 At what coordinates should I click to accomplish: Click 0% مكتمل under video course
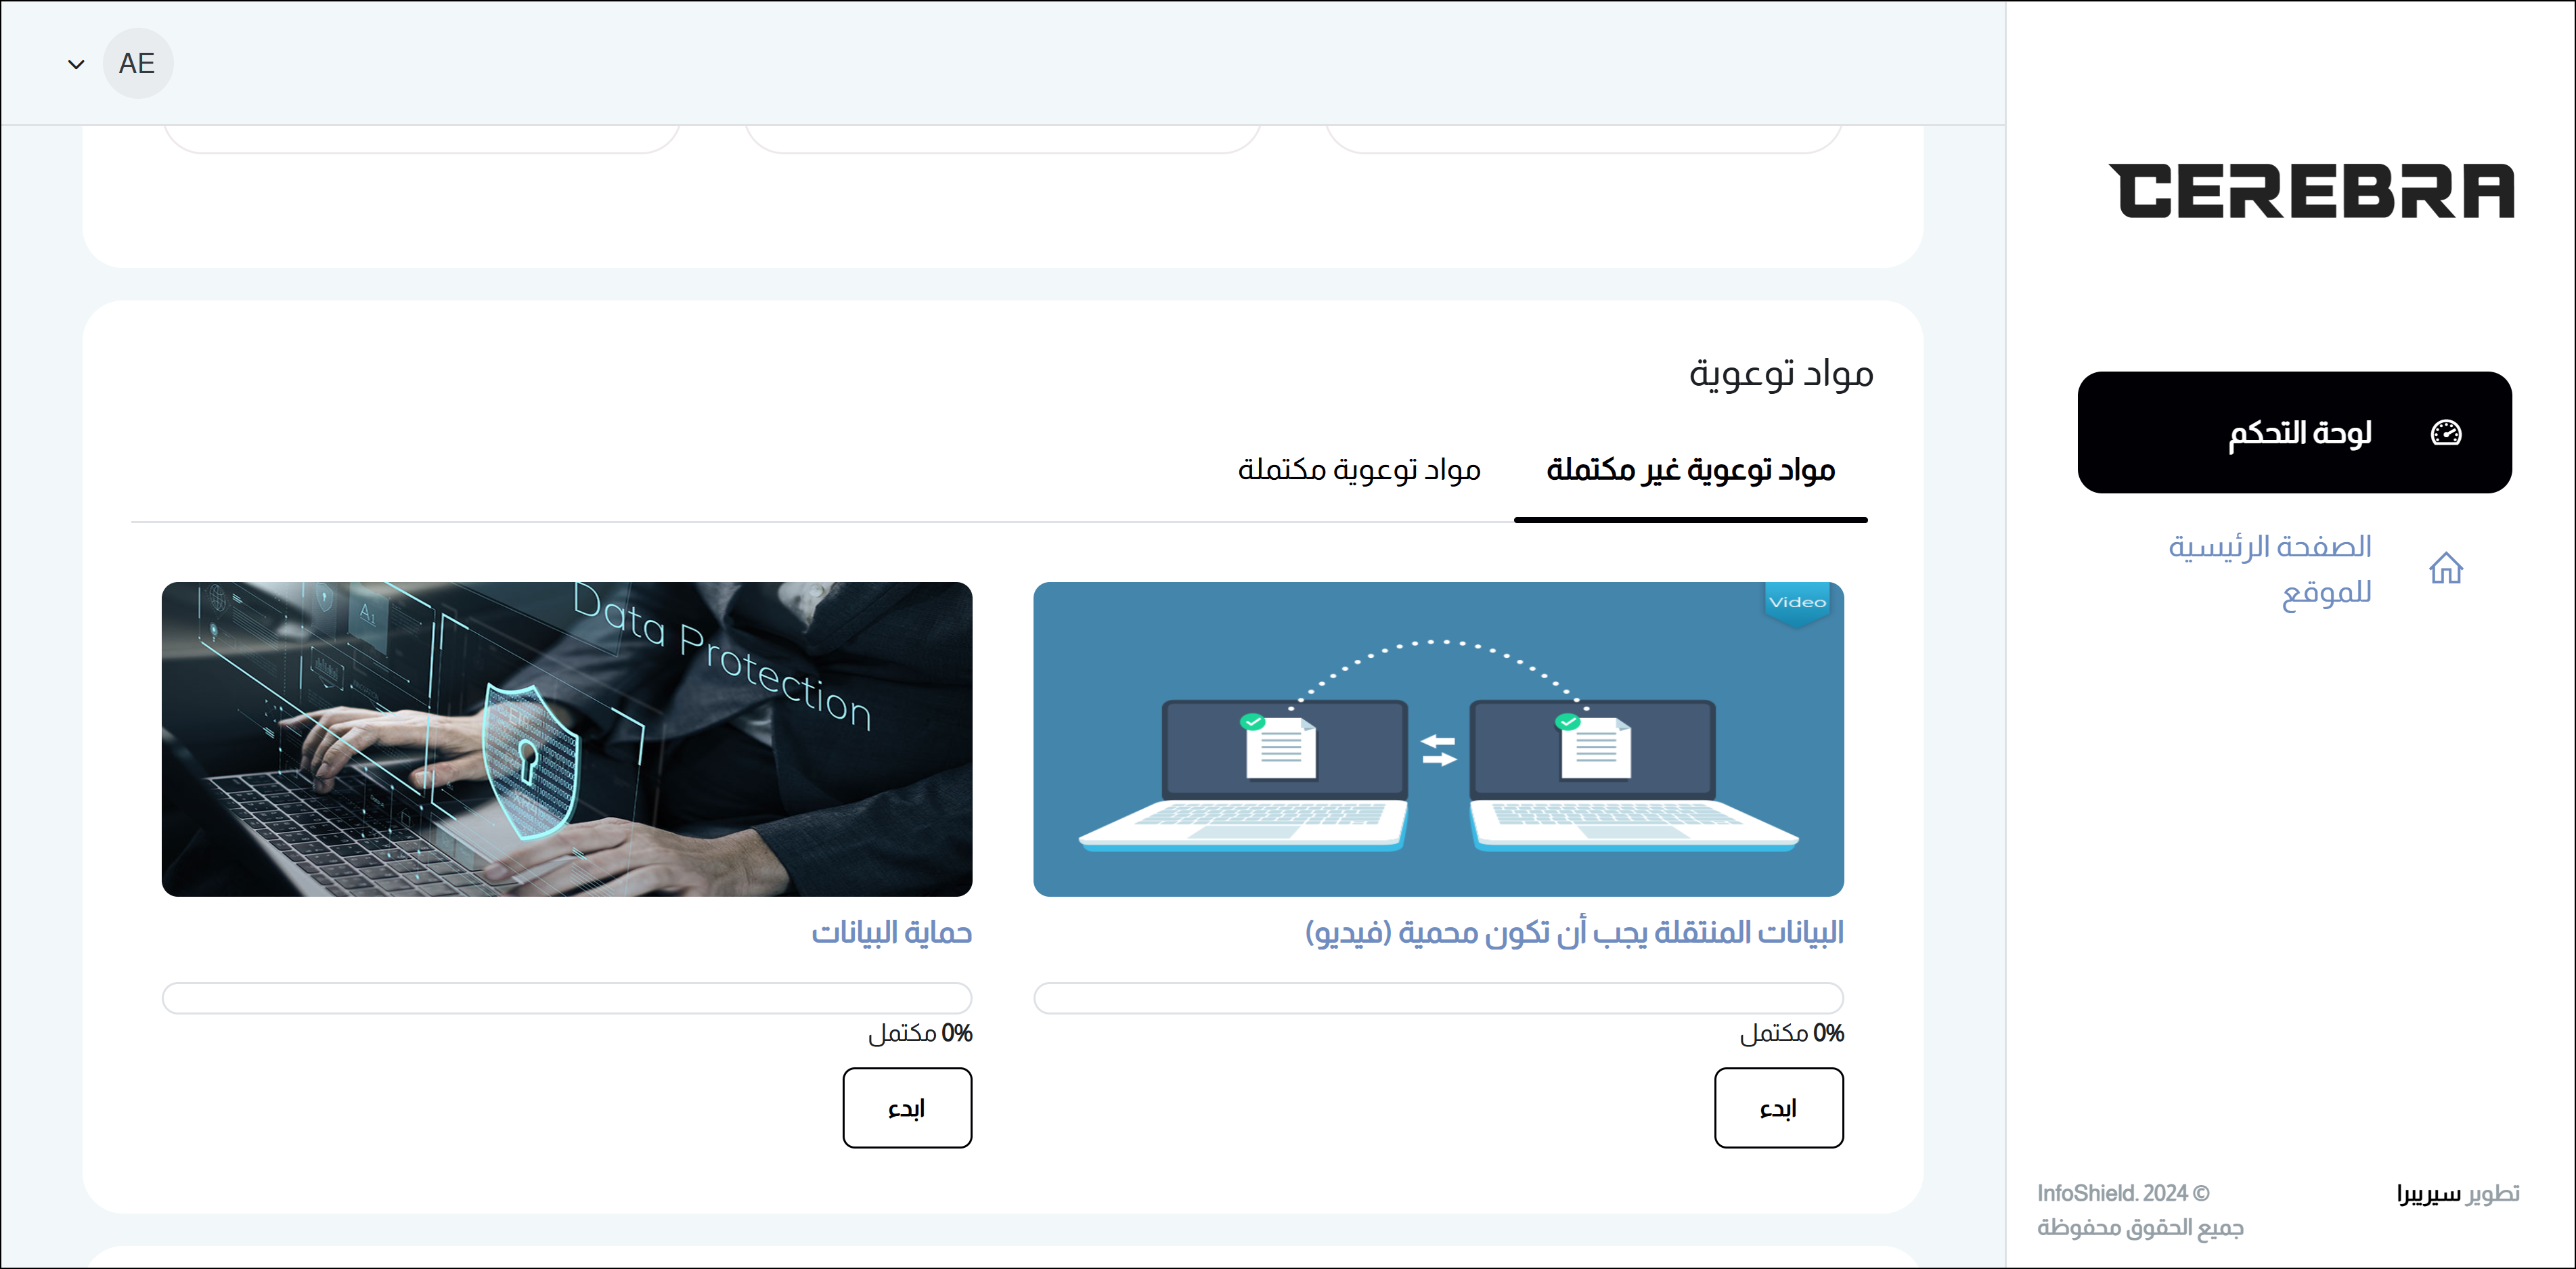(x=1791, y=1033)
